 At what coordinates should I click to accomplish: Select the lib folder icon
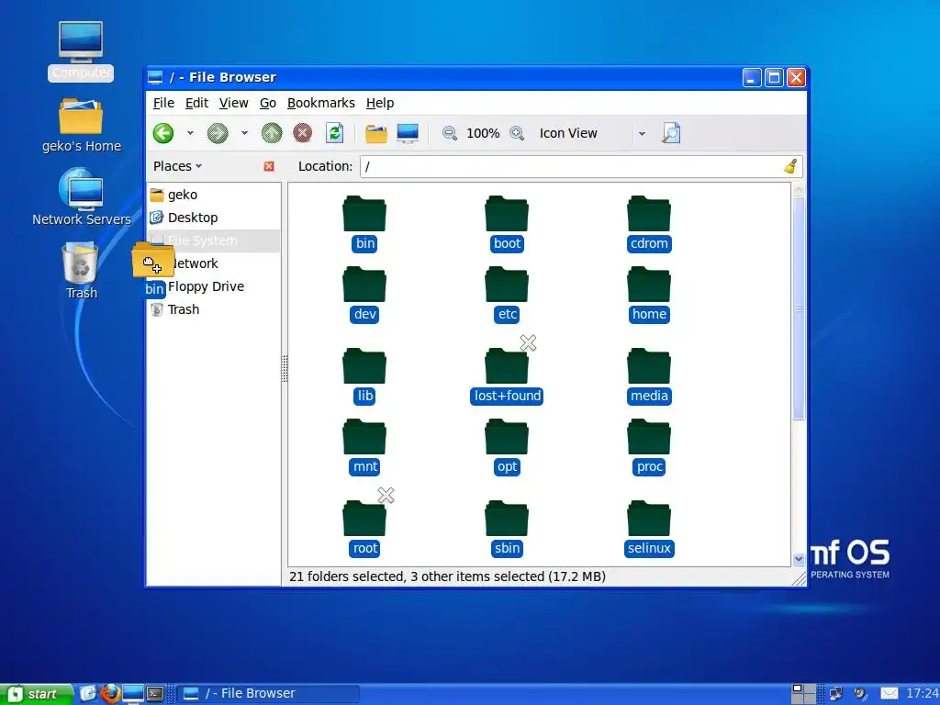(364, 366)
